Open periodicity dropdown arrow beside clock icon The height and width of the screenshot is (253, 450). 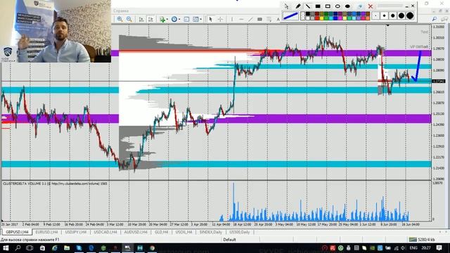pos(179,20)
